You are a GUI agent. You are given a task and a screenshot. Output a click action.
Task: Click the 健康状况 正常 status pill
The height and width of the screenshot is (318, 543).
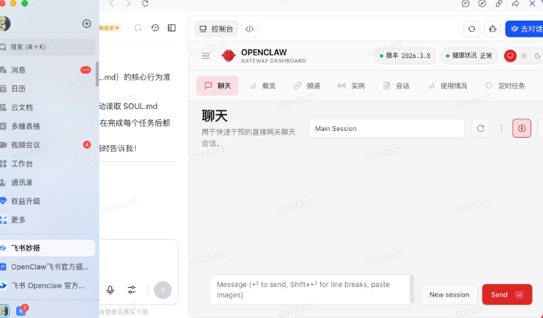click(469, 56)
